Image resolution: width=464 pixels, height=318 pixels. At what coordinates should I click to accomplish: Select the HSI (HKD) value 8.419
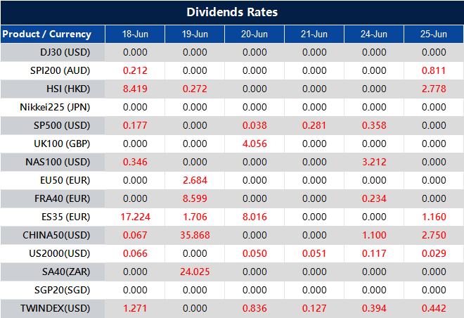(x=134, y=89)
